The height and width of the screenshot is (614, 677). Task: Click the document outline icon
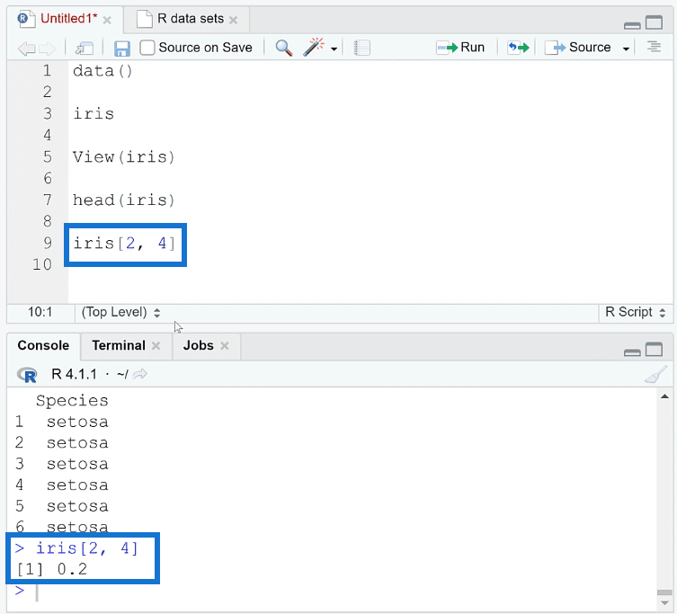655,47
